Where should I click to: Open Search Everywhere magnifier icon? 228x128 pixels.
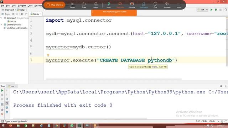coord(226,10)
